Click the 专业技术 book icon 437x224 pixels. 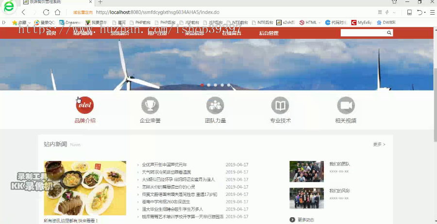[280, 105]
